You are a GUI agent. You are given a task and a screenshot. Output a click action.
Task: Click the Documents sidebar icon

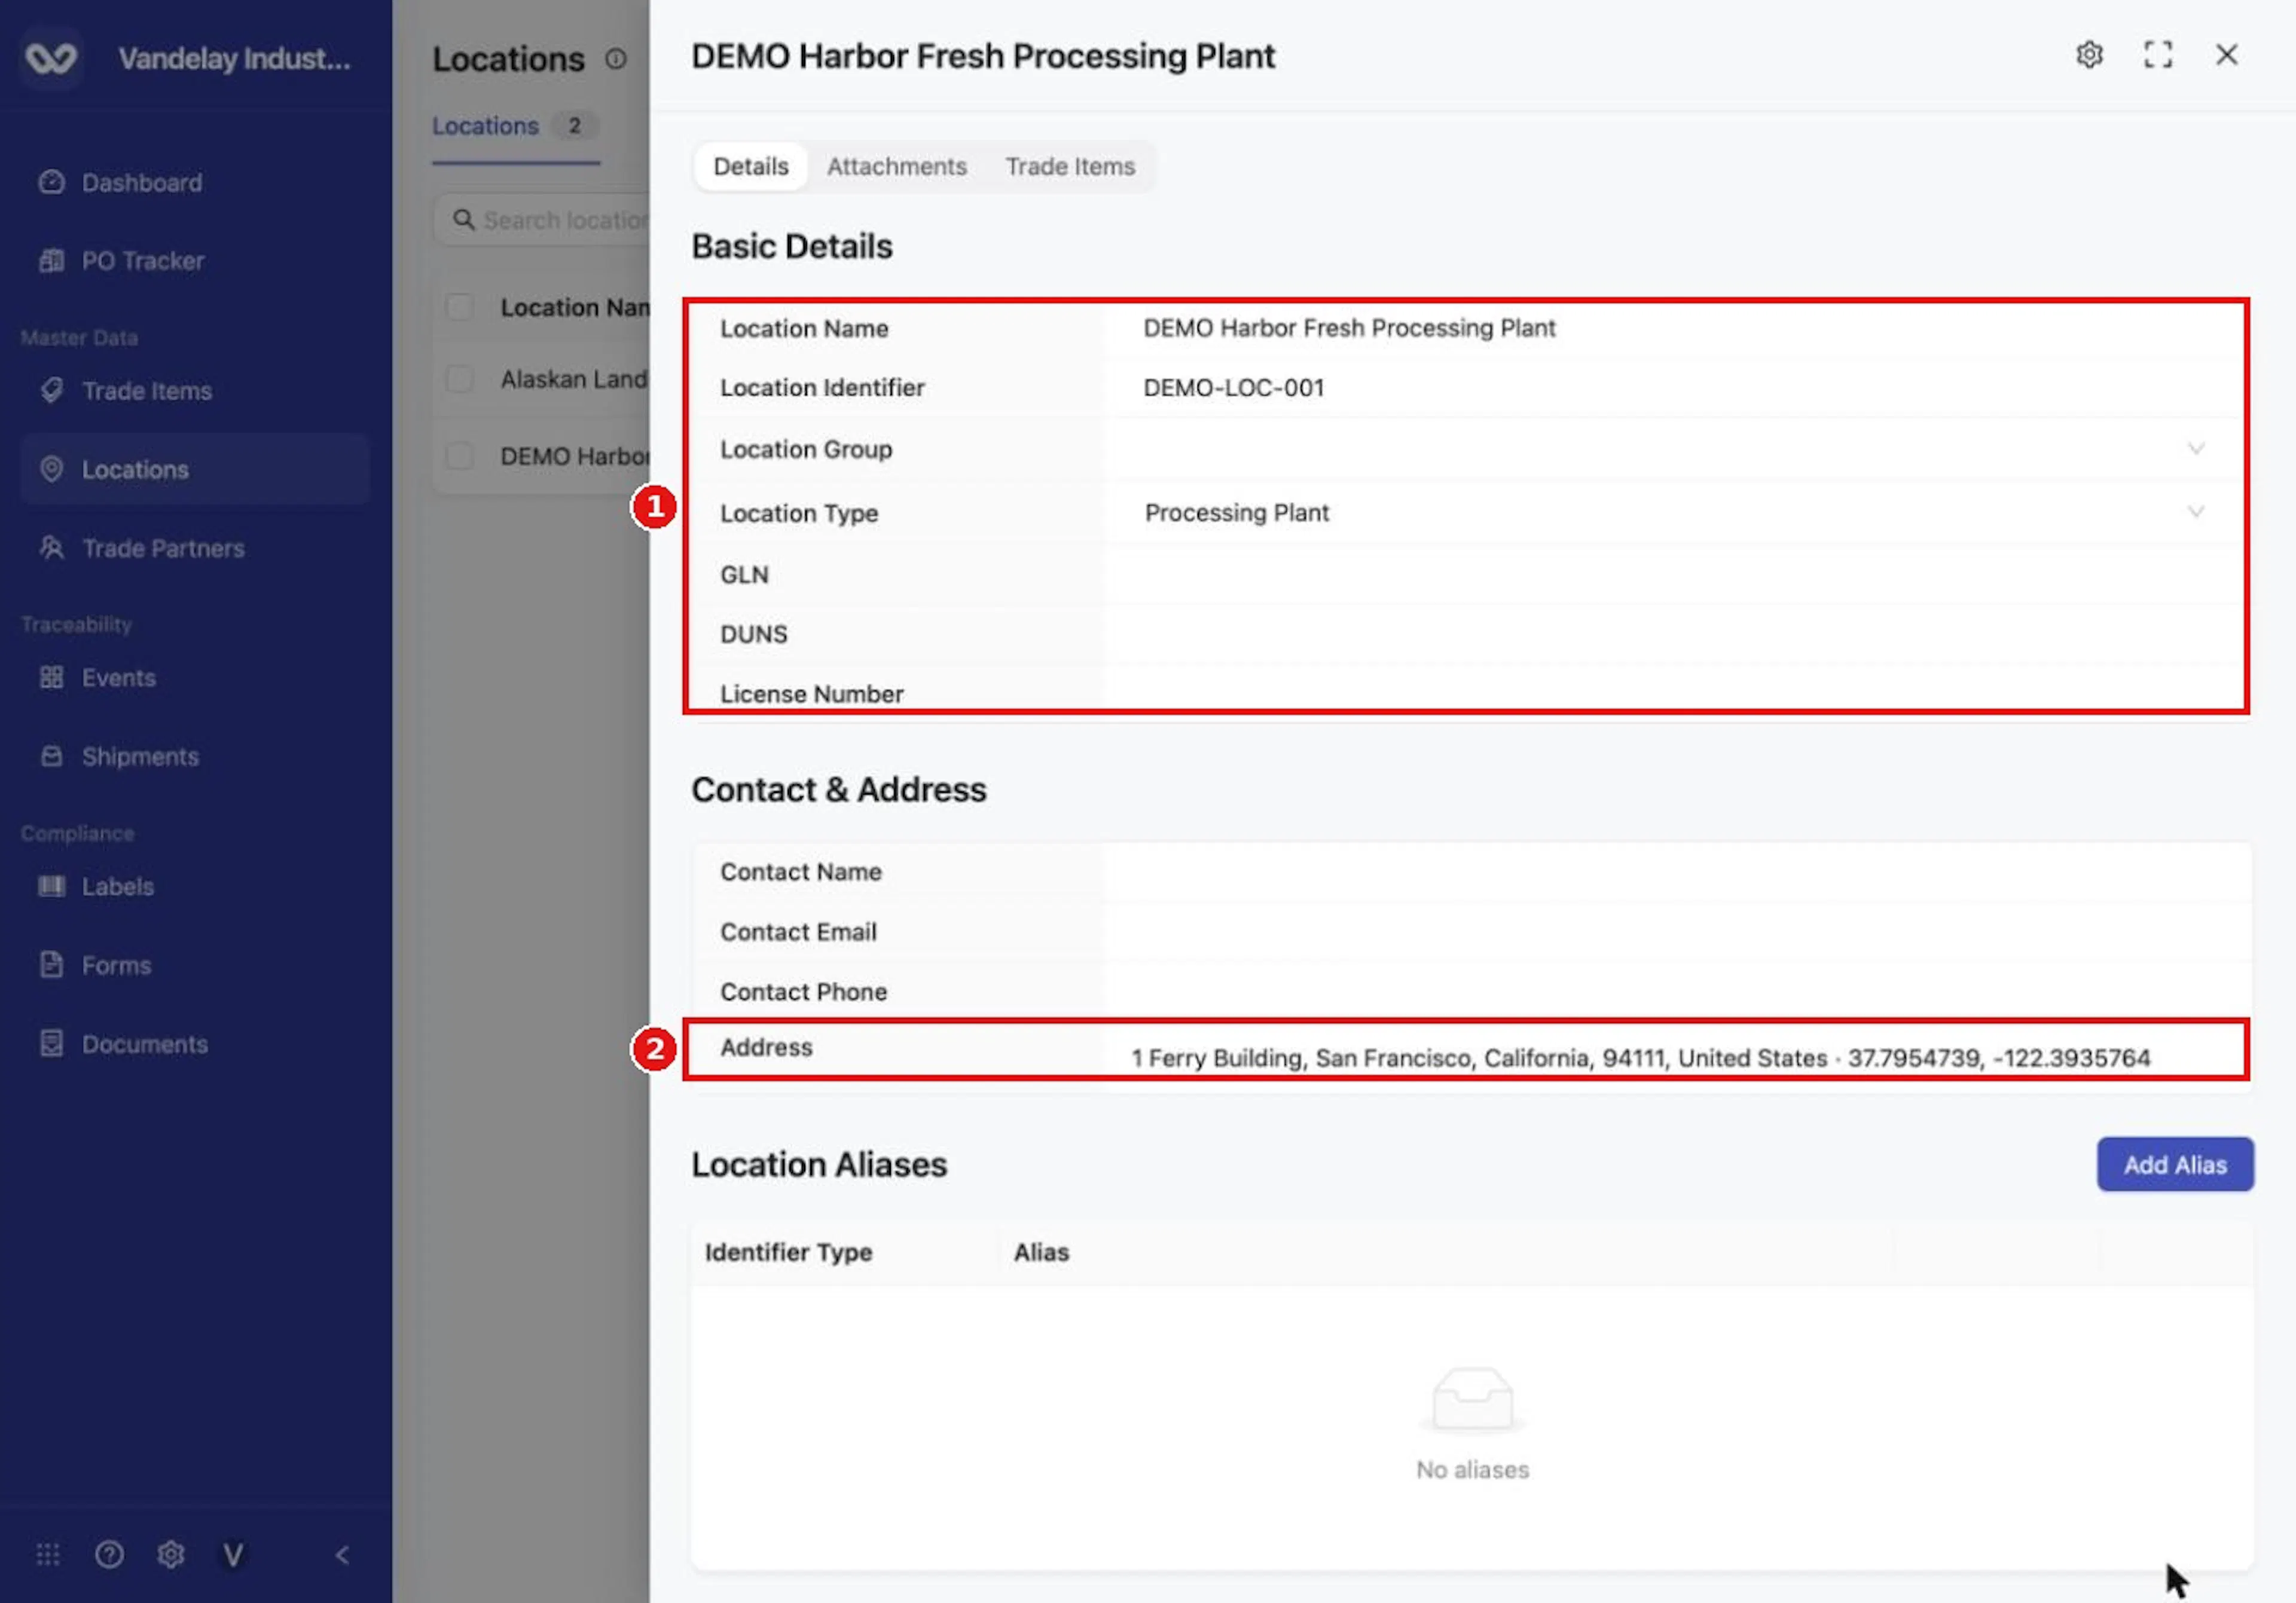(x=51, y=1044)
